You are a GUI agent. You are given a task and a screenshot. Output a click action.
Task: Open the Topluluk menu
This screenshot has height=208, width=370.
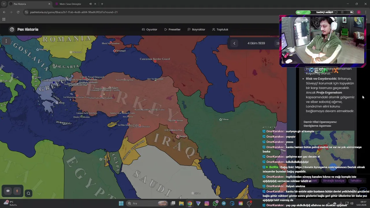[220, 29]
